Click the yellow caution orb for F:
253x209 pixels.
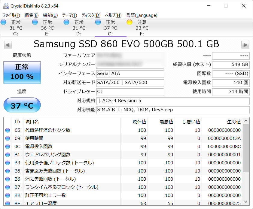coord(130,22)
